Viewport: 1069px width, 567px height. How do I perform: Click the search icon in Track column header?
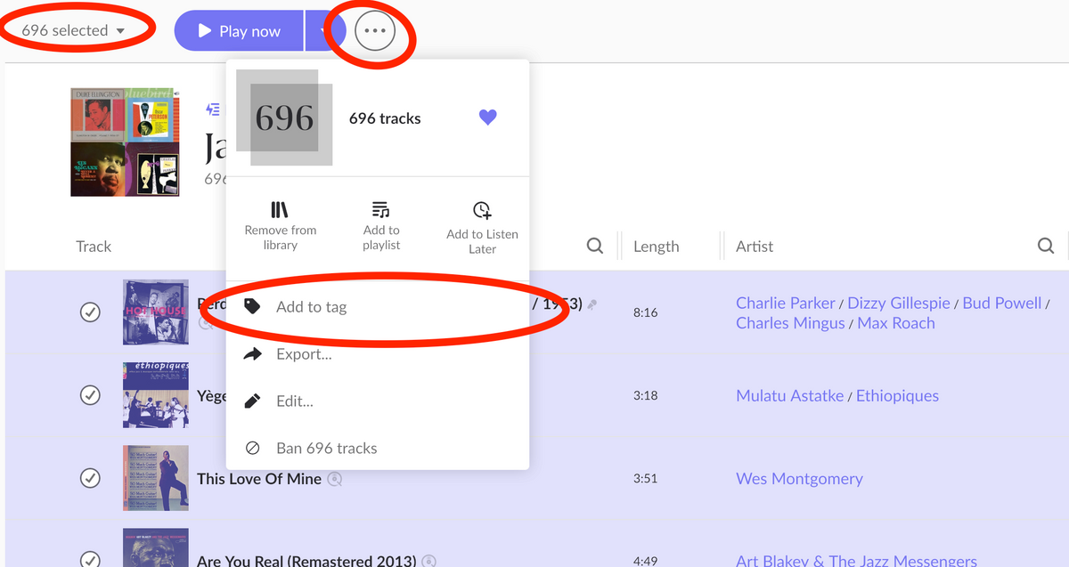point(595,246)
